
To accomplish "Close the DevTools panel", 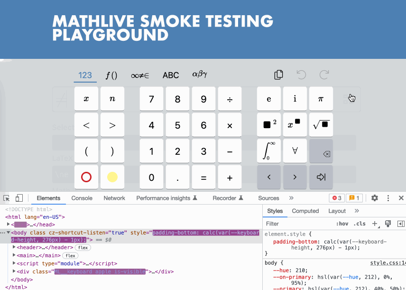I will pos(401,198).
